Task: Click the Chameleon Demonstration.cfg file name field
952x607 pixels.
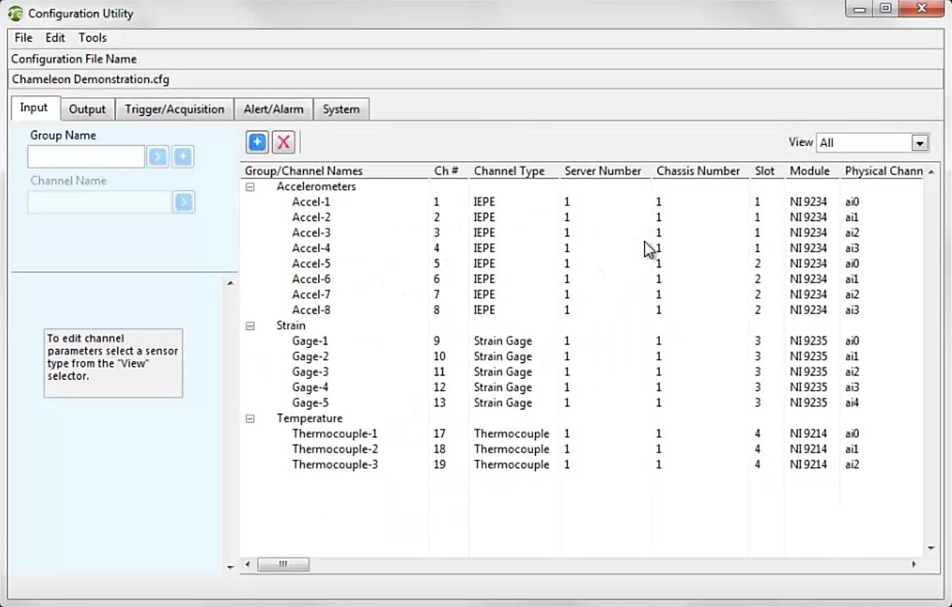Action: pos(476,79)
